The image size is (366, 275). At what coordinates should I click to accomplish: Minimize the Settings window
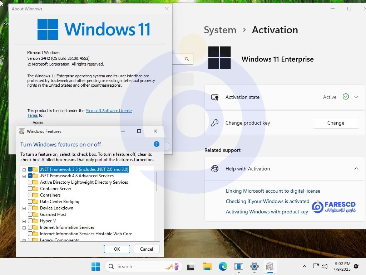[333, 9]
